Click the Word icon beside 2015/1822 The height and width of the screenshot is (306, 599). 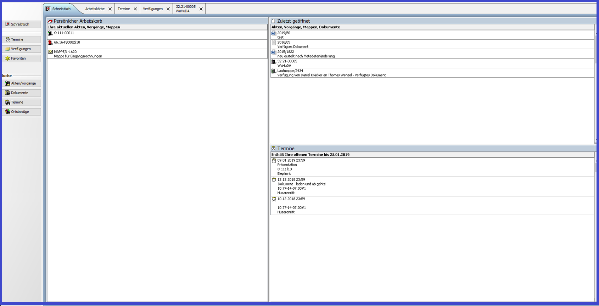(274, 52)
